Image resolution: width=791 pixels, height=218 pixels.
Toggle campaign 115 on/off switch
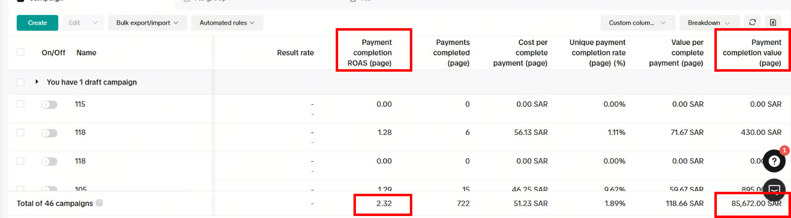[x=49, y=105]
